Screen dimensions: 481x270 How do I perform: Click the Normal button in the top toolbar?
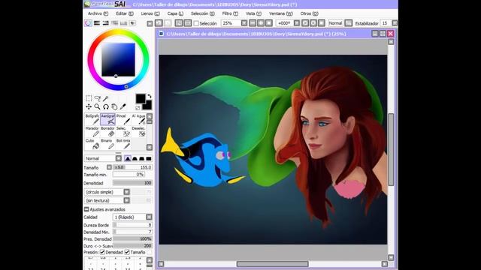(x=335, y=23)
